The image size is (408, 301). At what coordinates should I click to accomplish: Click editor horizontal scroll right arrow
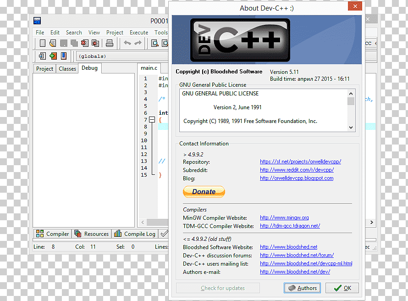pyautogui.click(x=372, y=222)
